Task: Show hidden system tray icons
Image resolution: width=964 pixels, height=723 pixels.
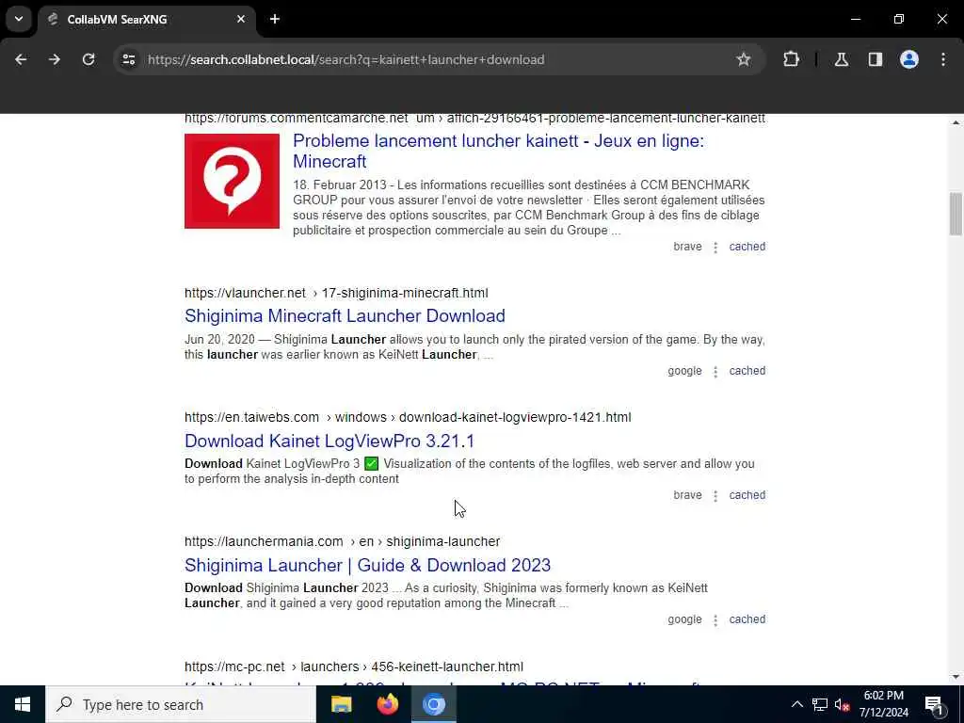Action: tap(796, 704)
